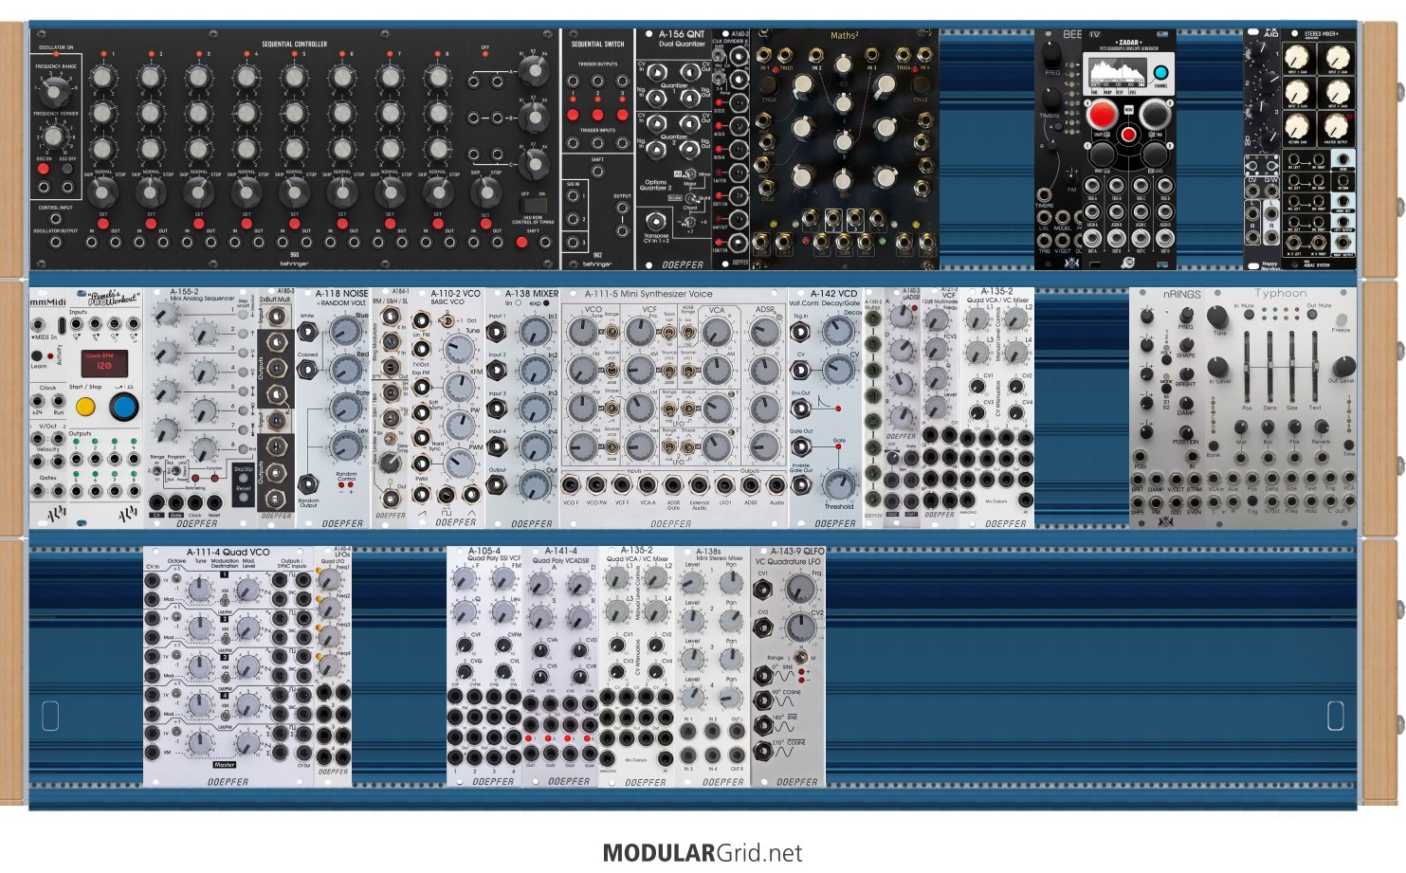Select the A-142 VCD module
The height and width of the screenshot is (873, 1406).
(826, 408)
